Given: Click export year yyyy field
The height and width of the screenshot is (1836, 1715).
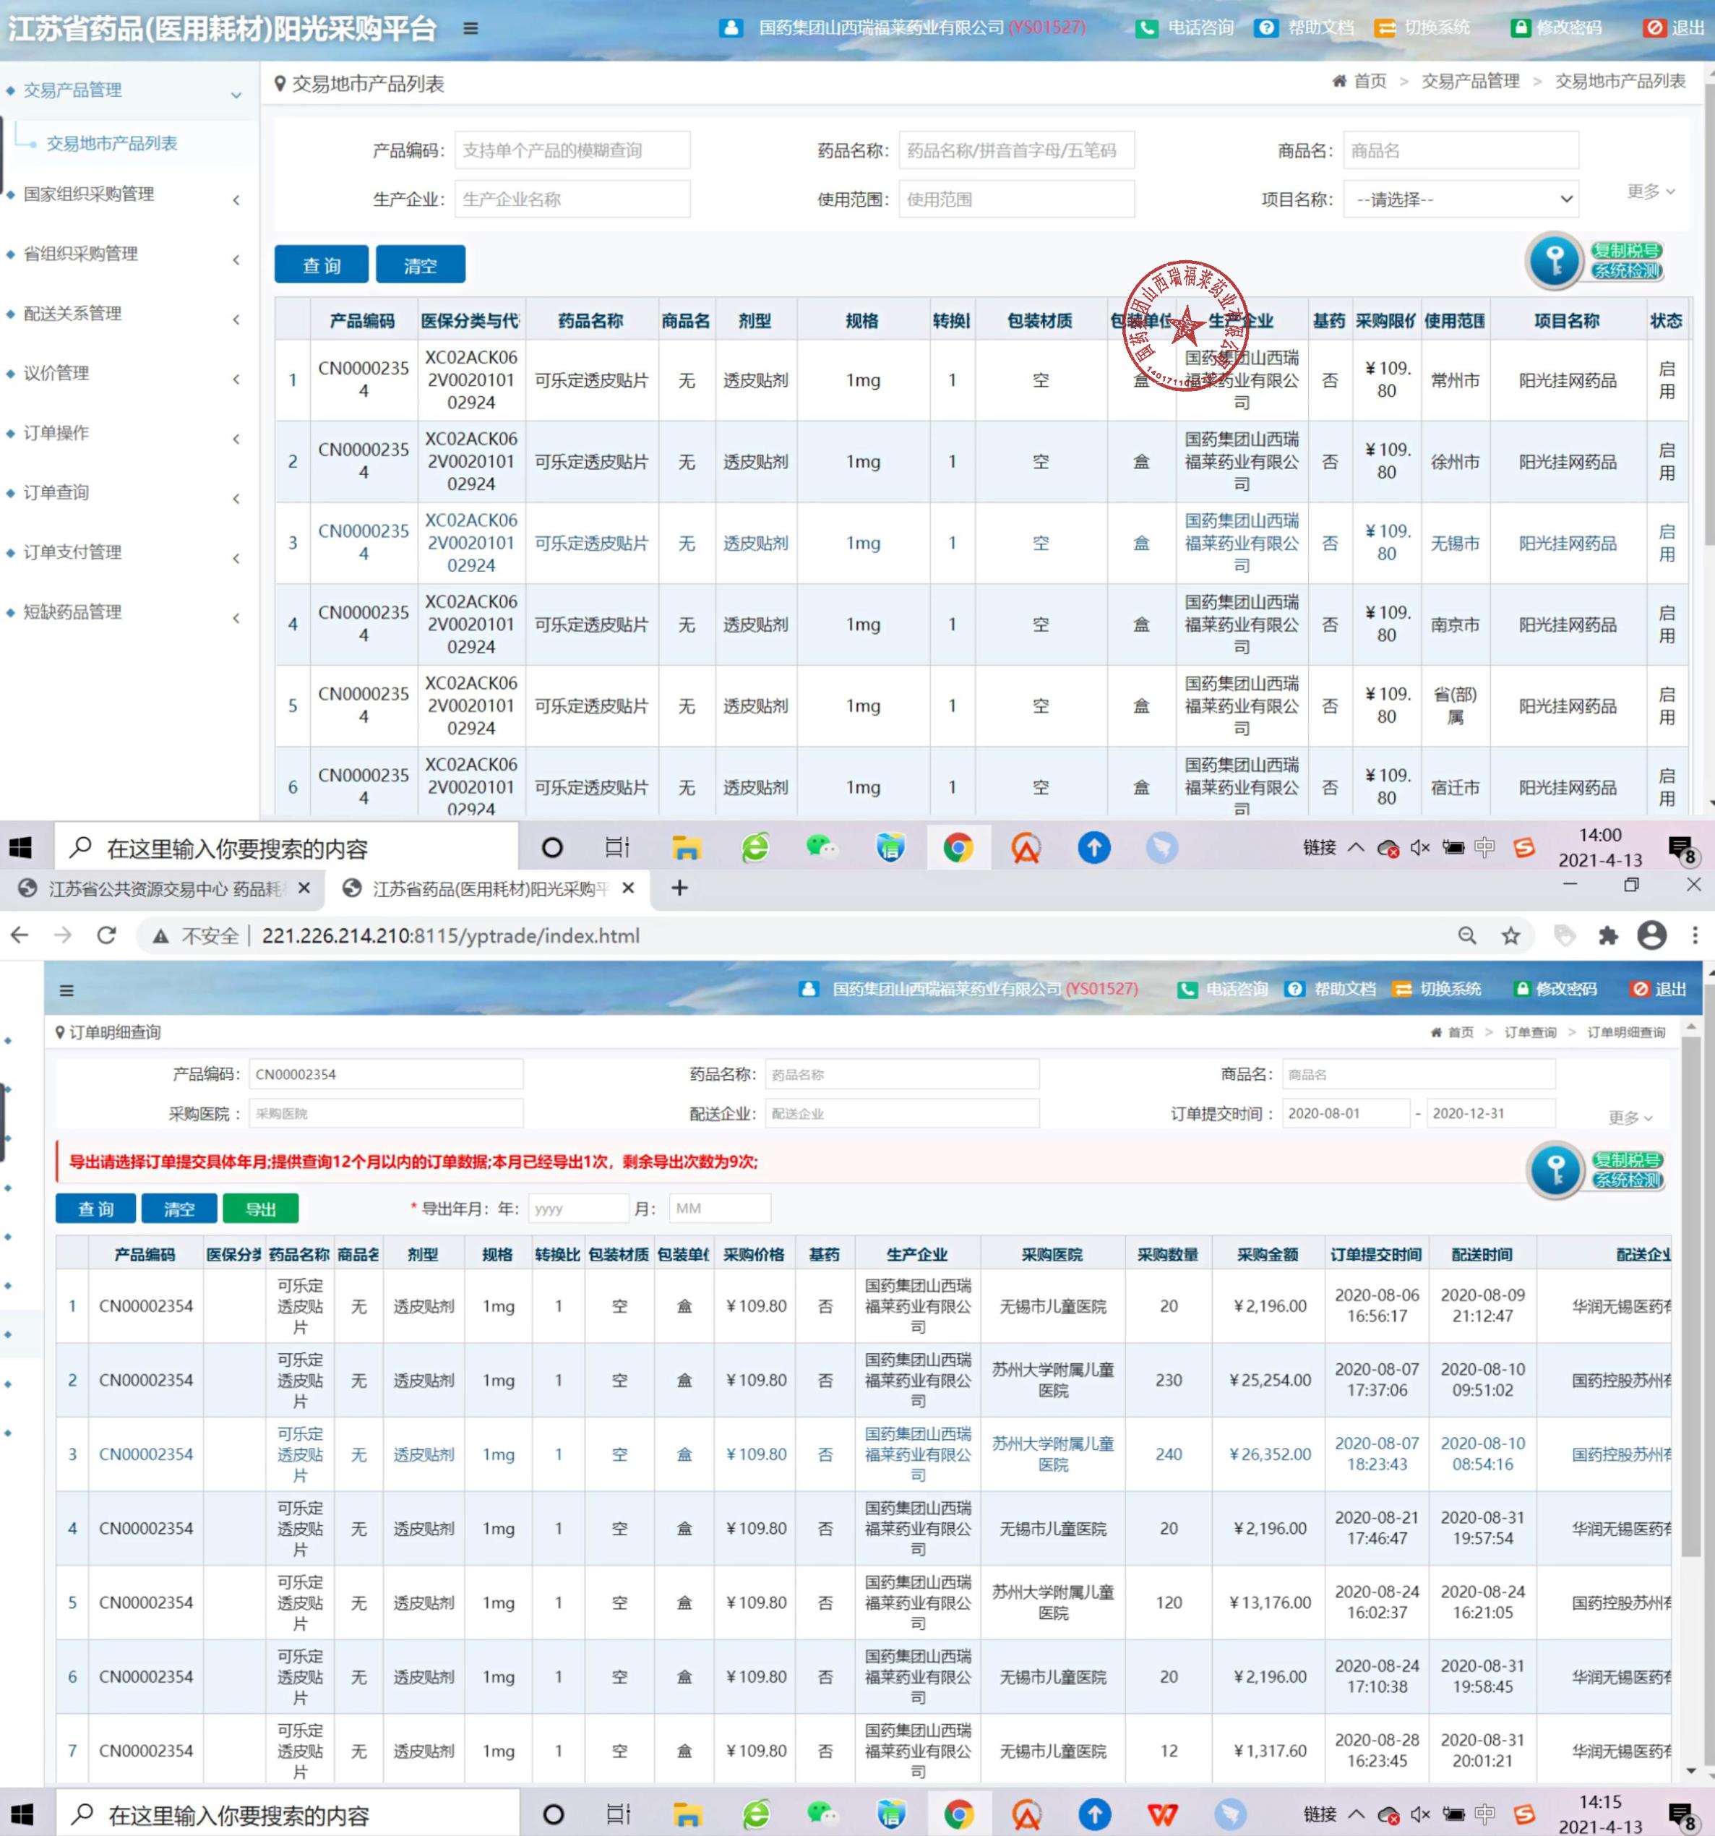Looking at the screenshot, I should click(x=578, y=1208).
